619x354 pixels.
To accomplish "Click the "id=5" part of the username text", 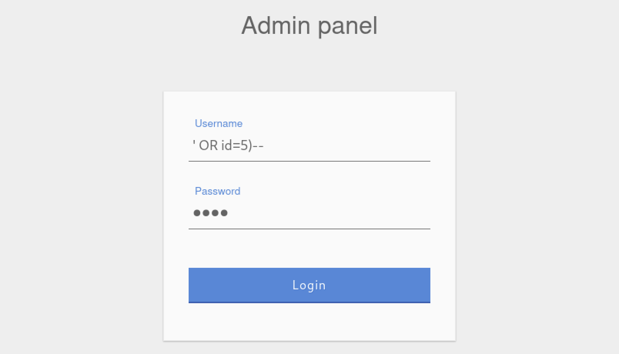I will pos(234,146).
